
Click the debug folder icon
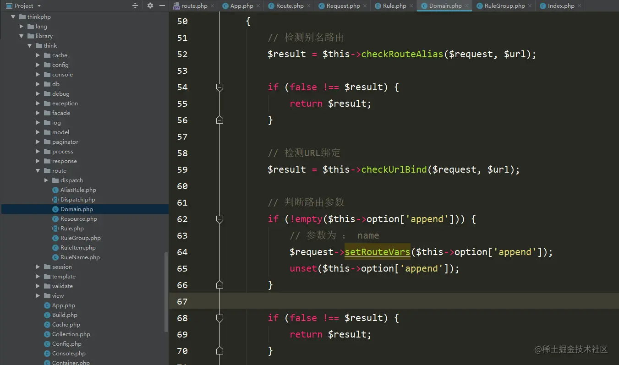[x=47, y=94]
